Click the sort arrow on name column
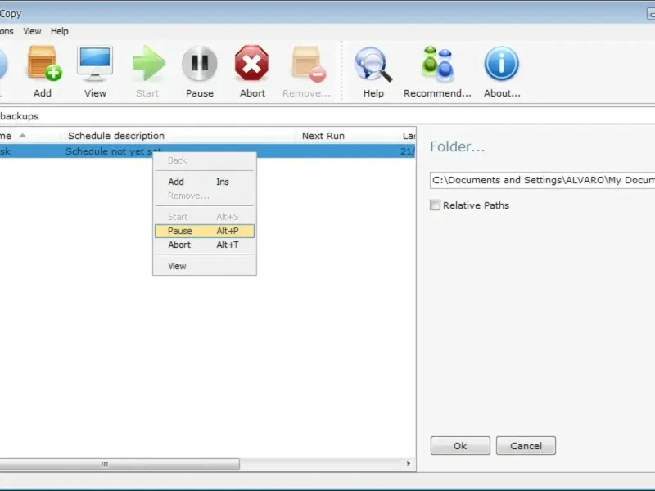 pyautogui.click(x=23, y=136)
